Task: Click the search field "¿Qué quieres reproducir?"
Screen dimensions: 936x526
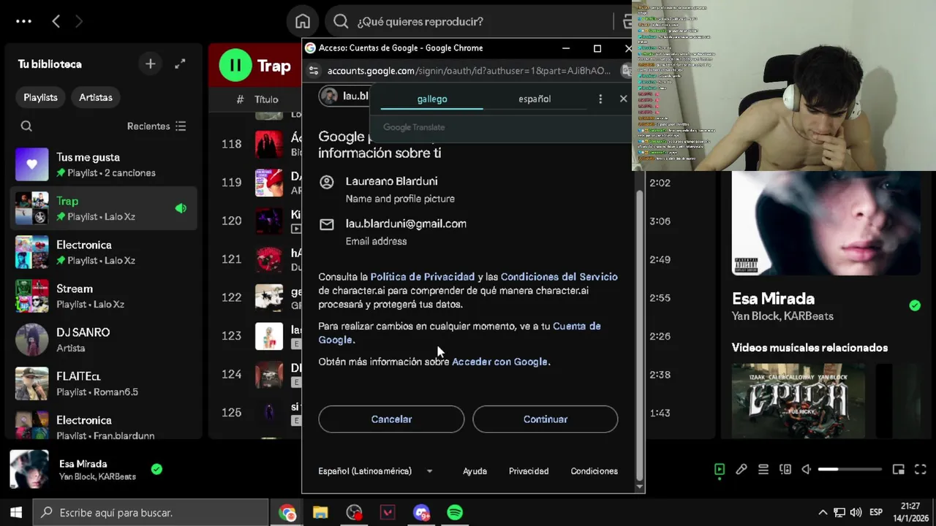Action: tap(475, 21)
